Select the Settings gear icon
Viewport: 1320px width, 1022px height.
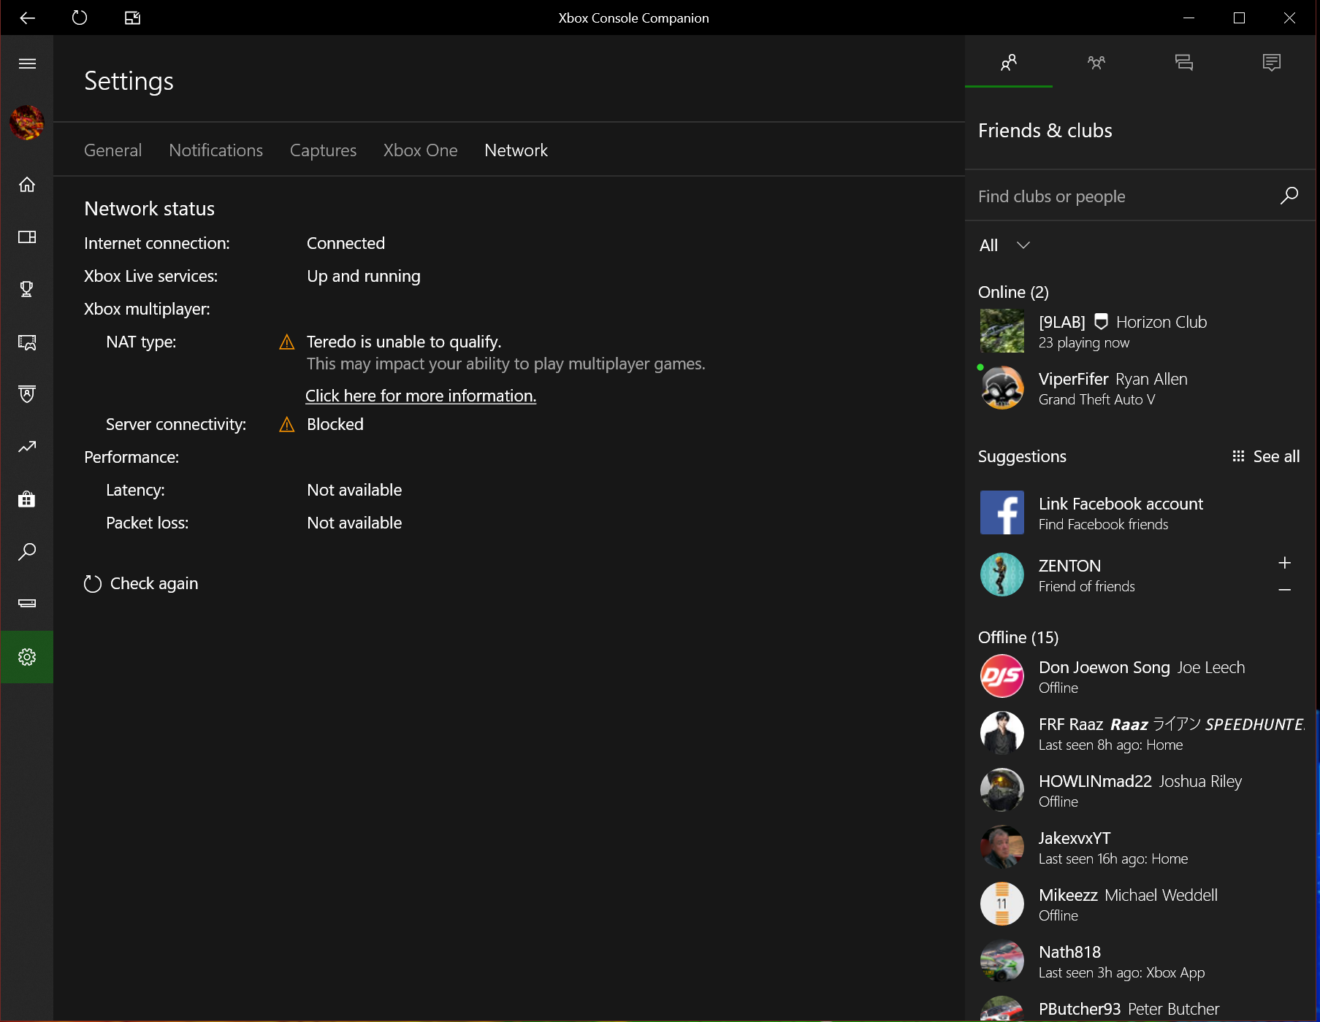(27, 657)
